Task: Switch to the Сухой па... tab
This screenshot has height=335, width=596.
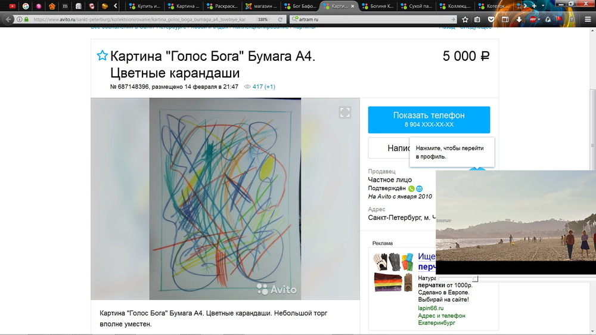Action: pyautogui.click(x=417, y=6)
